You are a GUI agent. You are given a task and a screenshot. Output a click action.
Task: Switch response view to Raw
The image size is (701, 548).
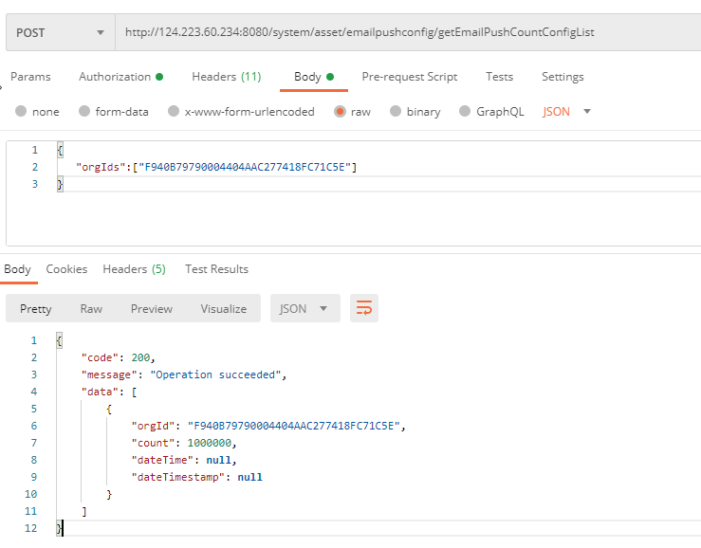91,308
